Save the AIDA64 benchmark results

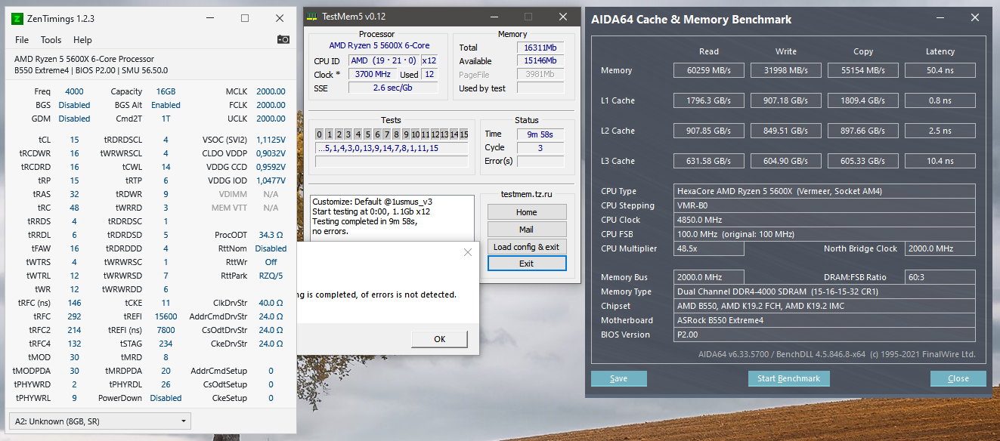[x=618, y=378]
